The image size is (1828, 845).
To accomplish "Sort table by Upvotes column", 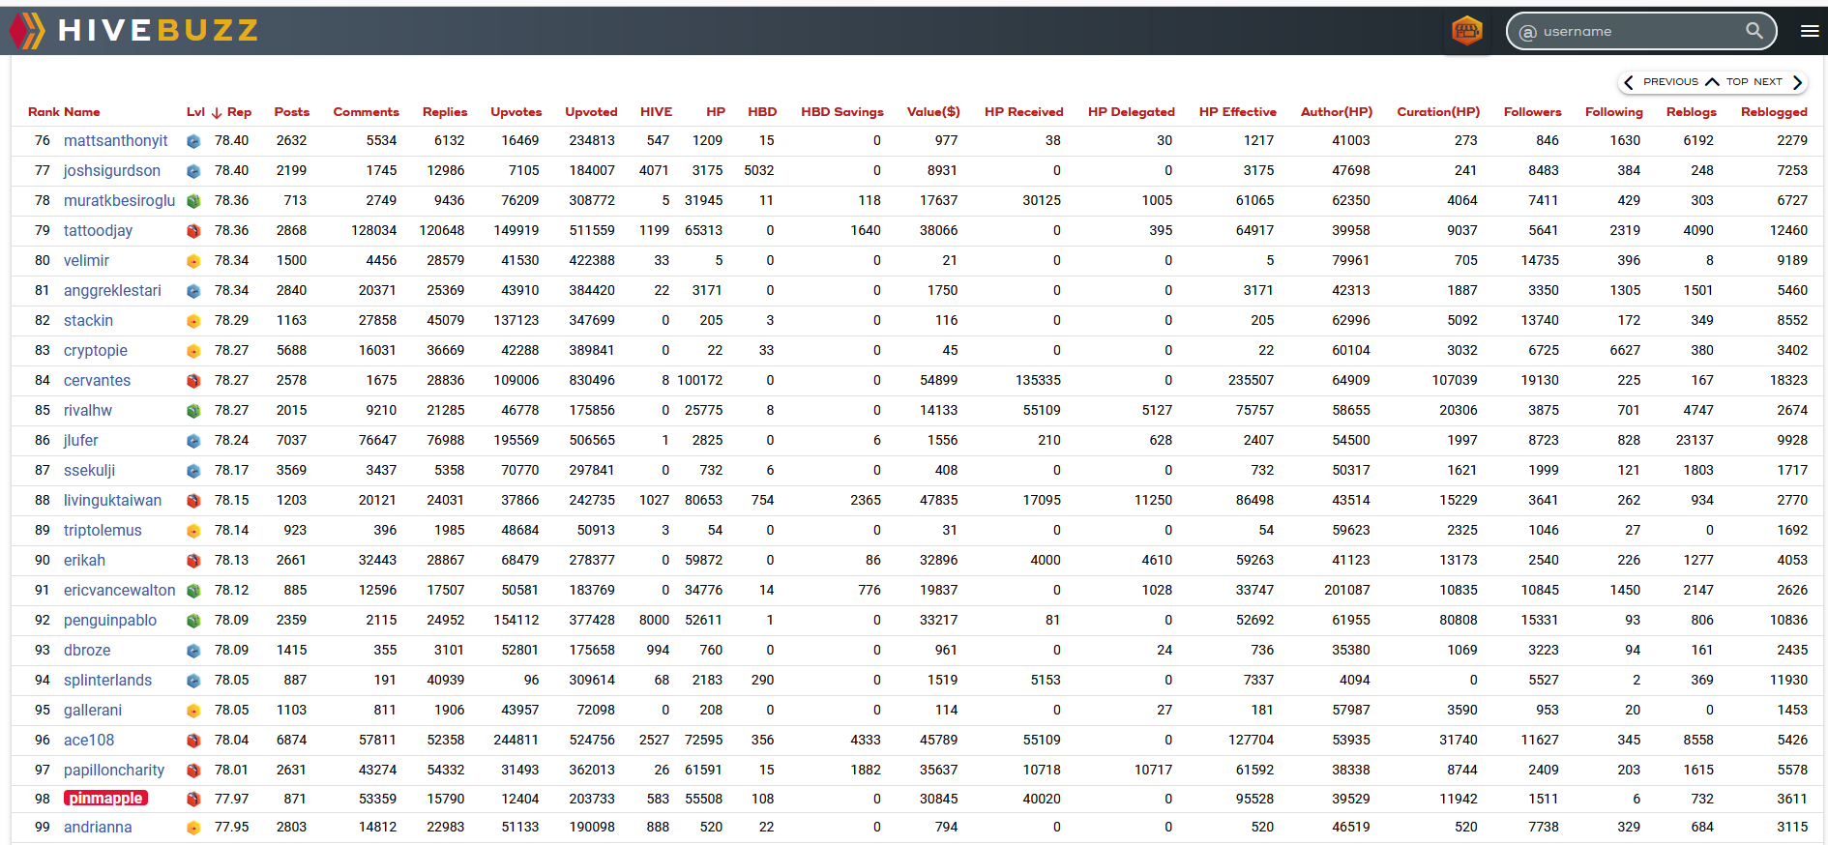I will 516,112.
